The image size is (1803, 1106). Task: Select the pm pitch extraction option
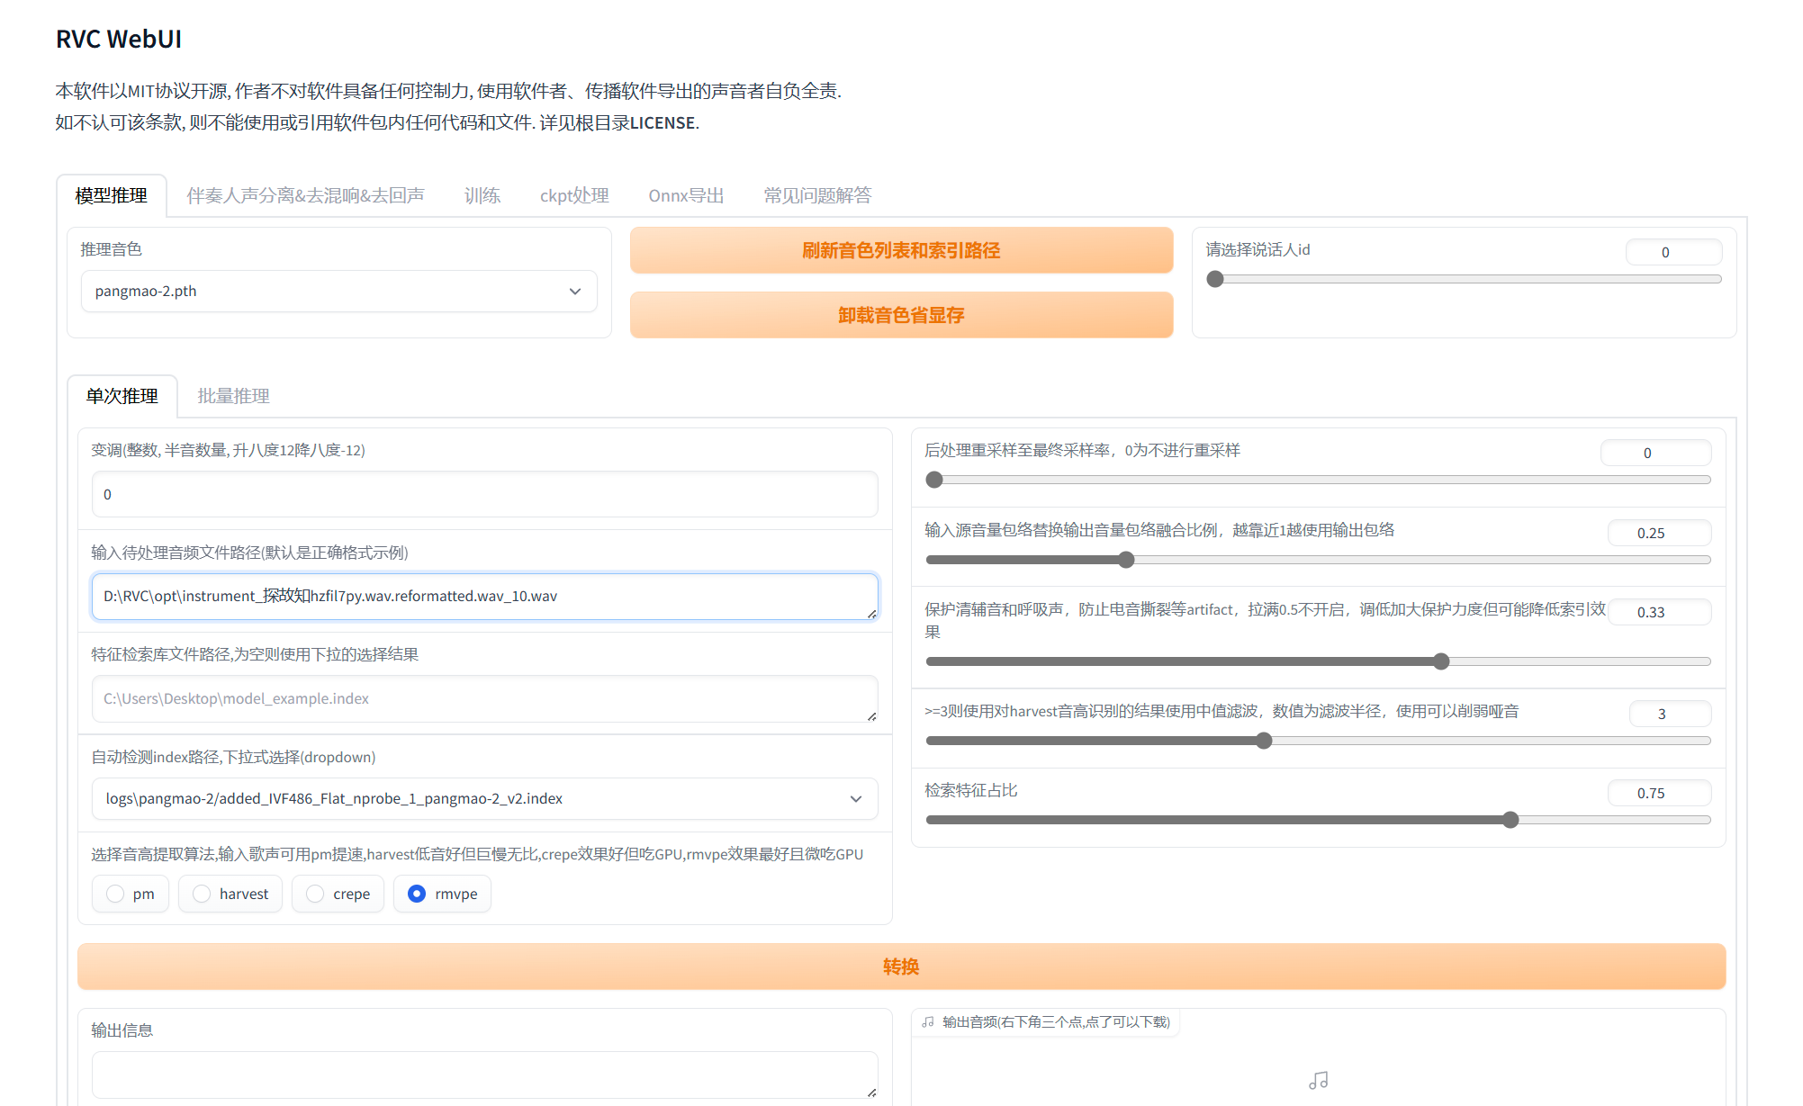click(131, 894)
